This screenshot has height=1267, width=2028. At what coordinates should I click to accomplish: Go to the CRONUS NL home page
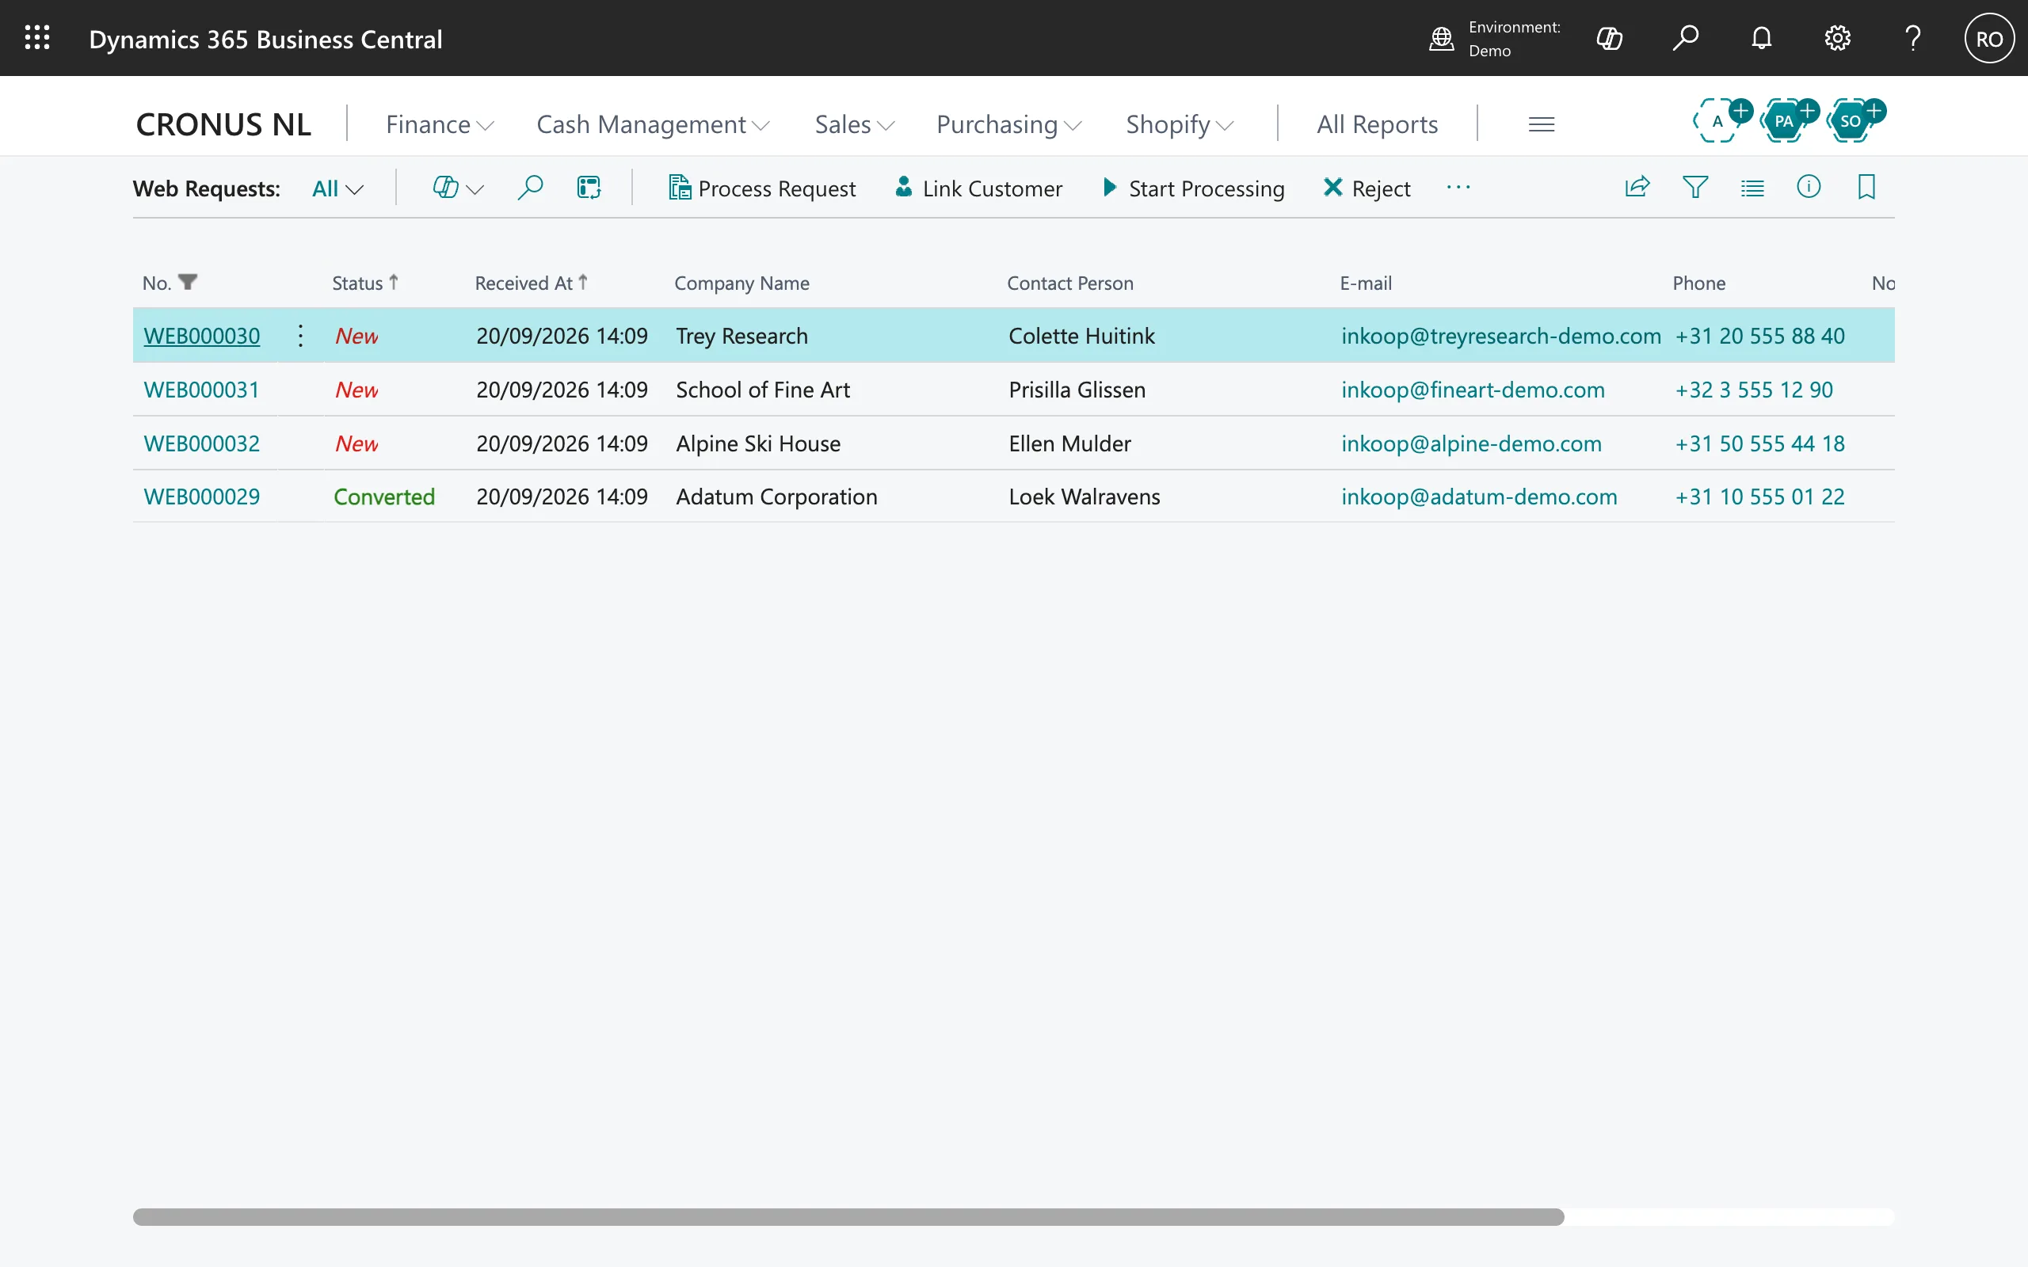(x=223, y=125)
